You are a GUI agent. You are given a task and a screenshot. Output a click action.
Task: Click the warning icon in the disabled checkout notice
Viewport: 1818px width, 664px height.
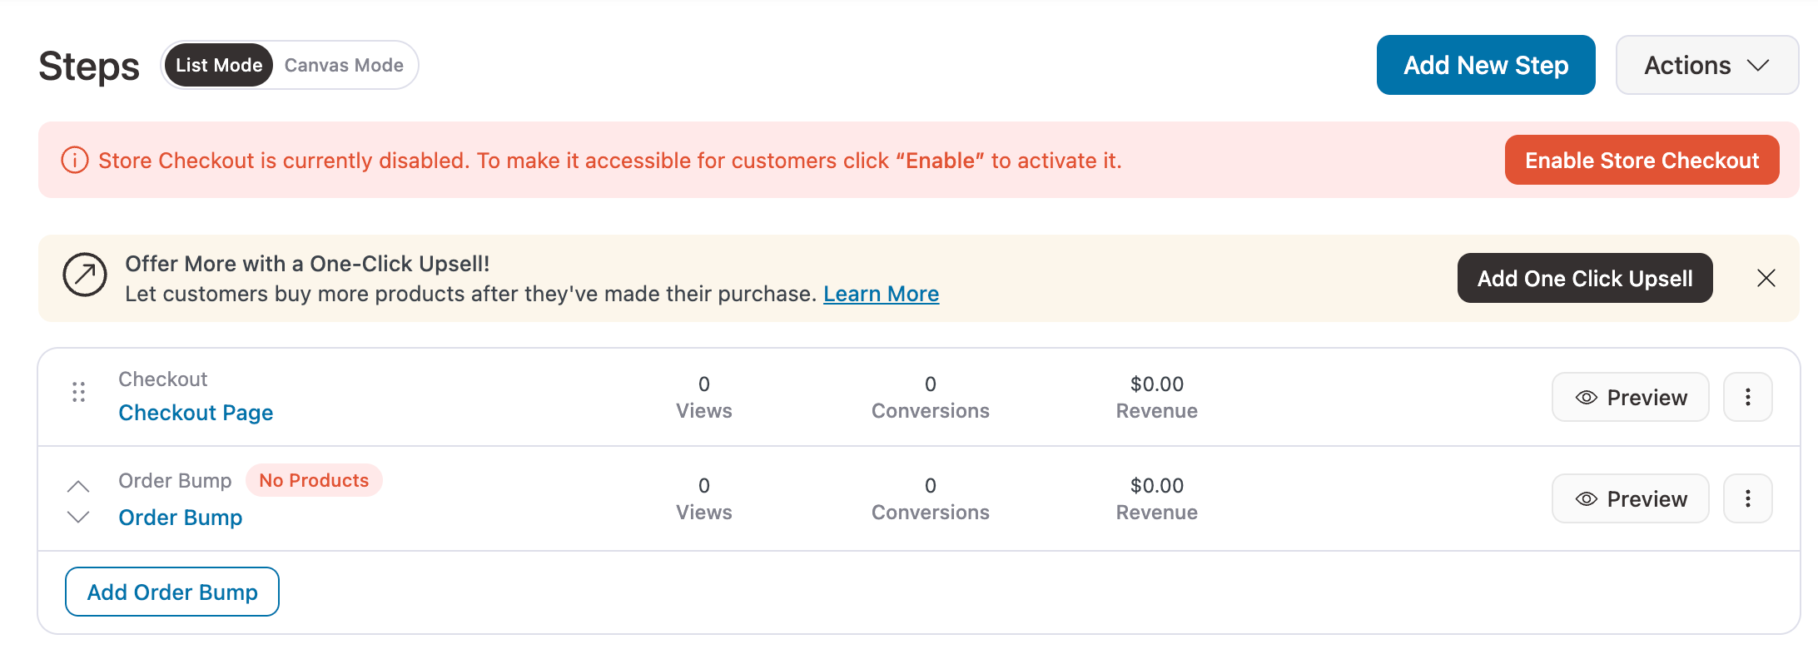pos(75,159)
